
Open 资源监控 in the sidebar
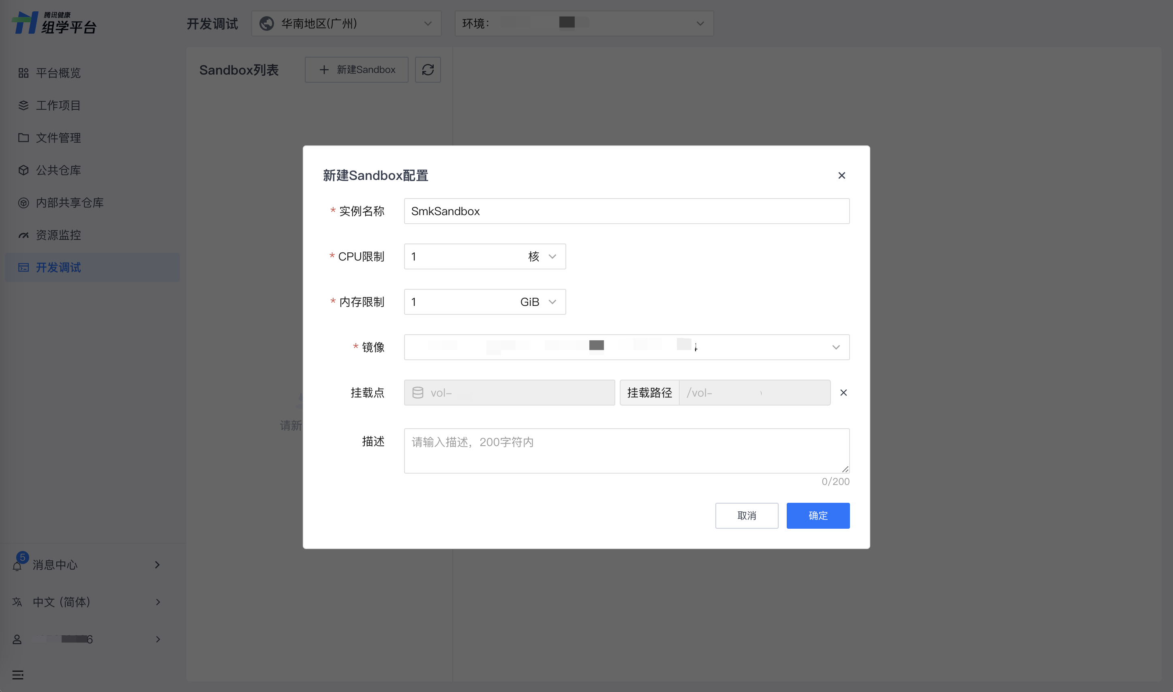pos(58,235)
